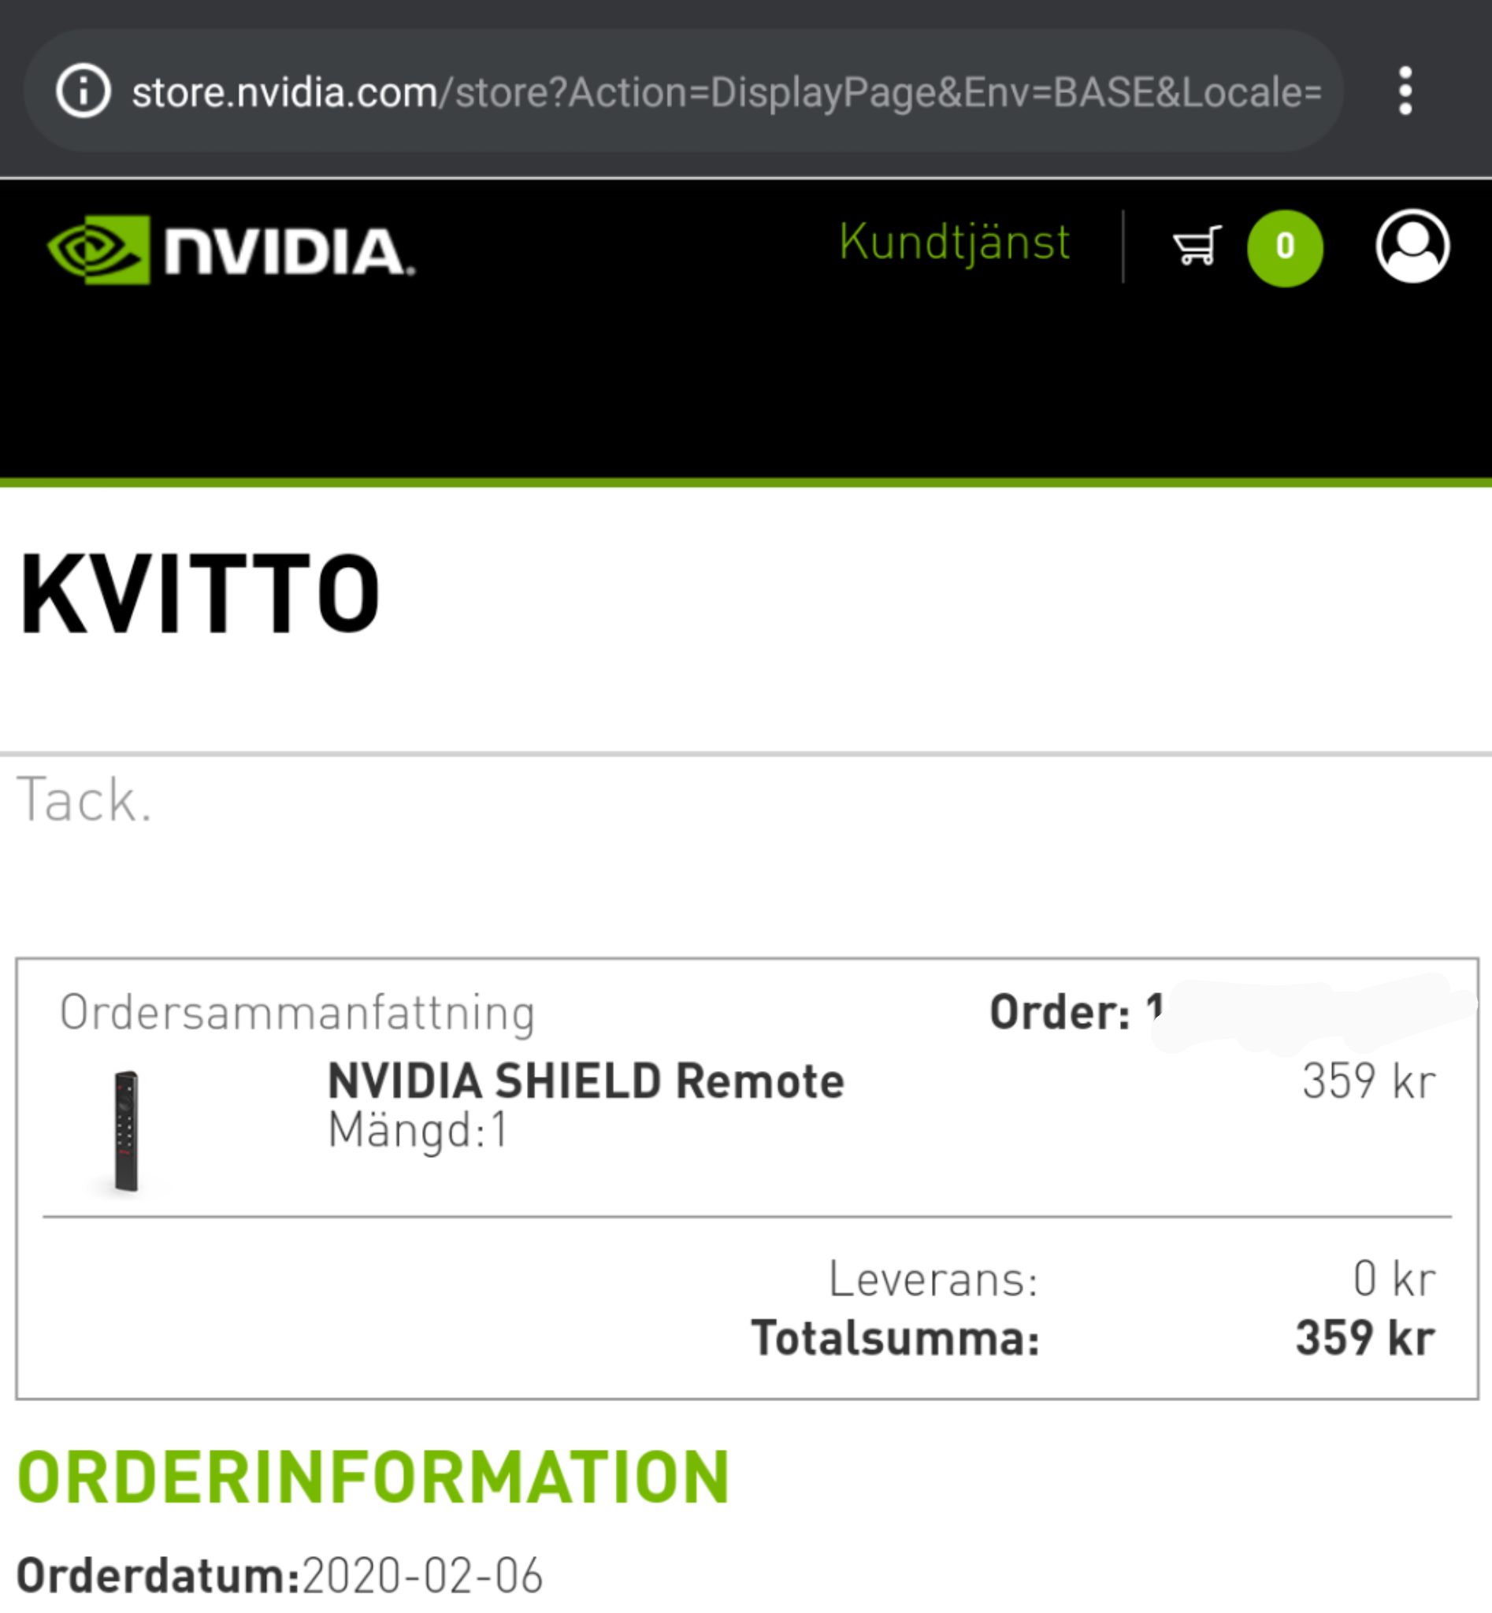
Task: Click the ORDERINFORMATION section heading
Action: [374, 1478]
